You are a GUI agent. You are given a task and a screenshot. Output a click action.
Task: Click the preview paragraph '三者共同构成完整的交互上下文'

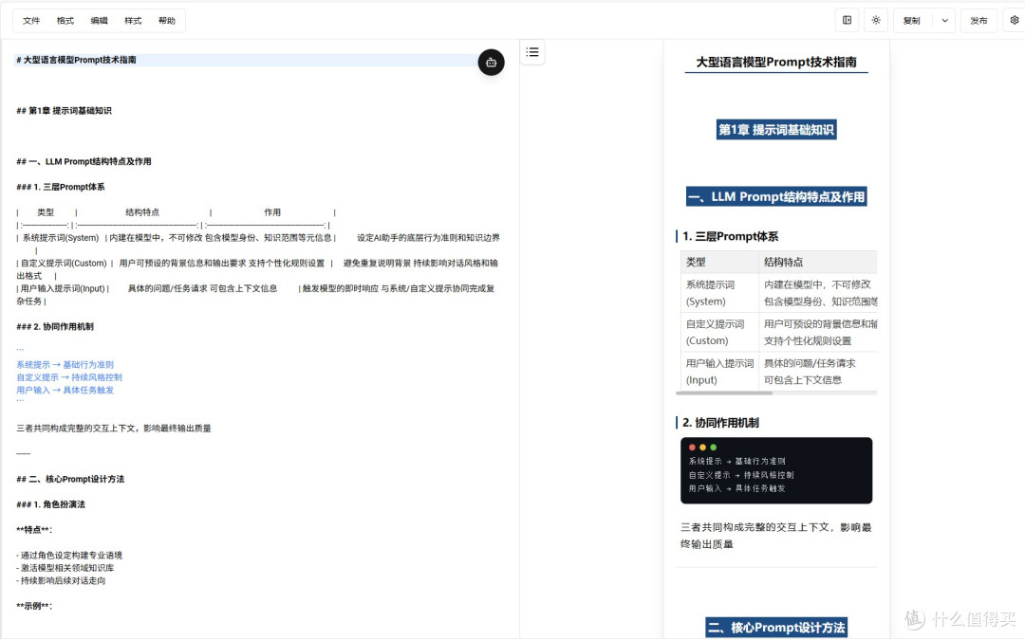[x=776, y=536]
